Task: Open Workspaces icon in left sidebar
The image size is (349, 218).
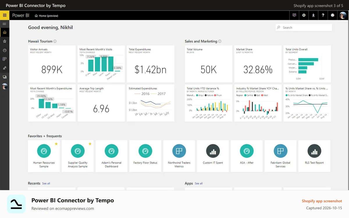Action: [5, 77]
